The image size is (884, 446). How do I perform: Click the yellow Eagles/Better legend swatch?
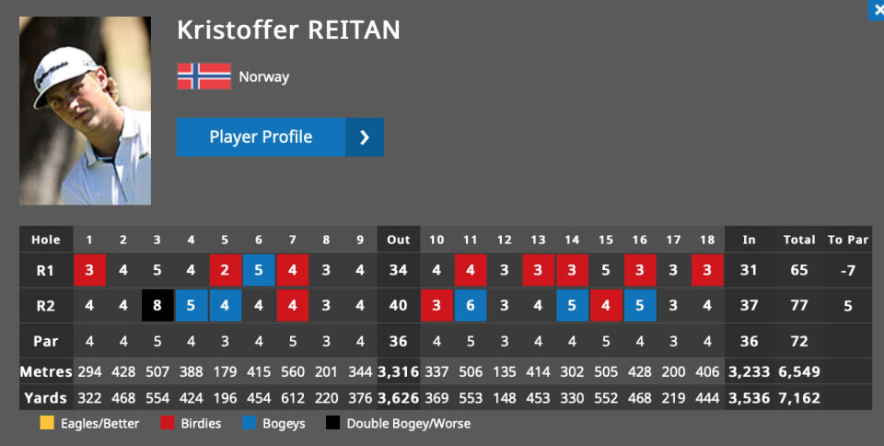tap(47, 423)
